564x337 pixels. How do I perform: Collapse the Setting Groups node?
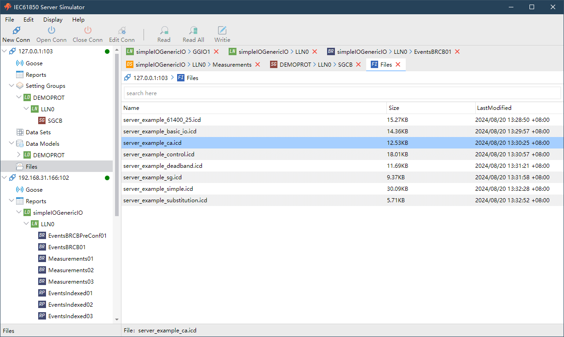tap(12, 86)
